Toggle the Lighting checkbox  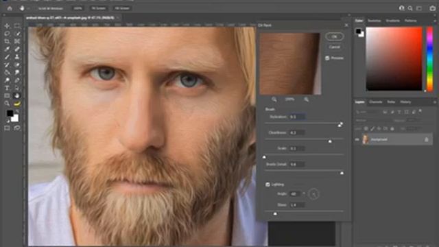tap(268, 185)
